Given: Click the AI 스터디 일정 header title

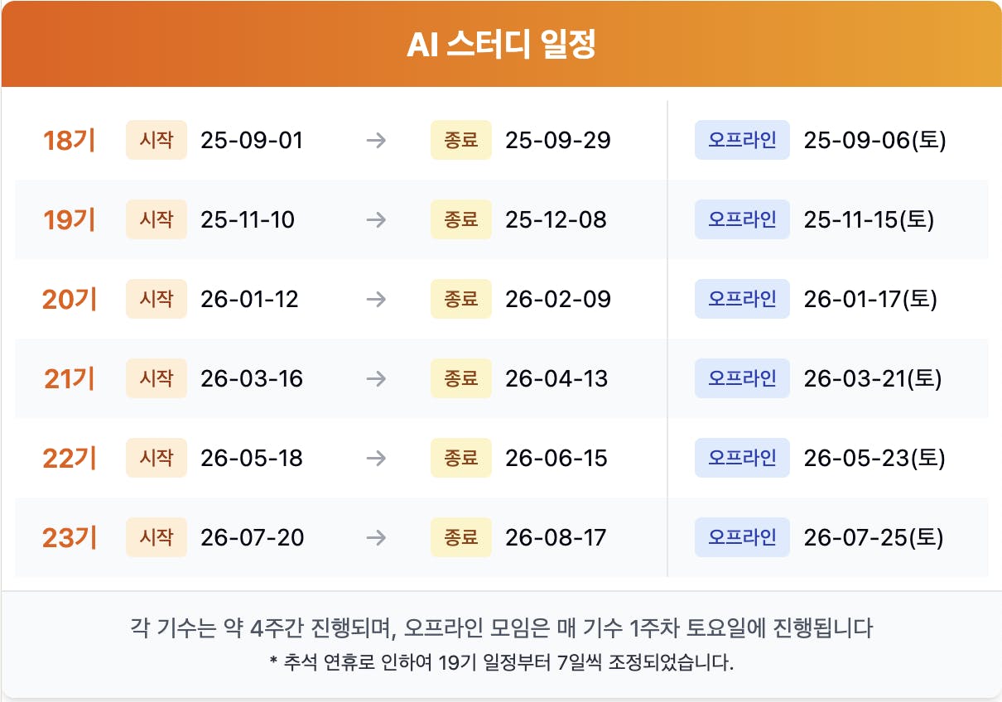Looking at the screenshot, I should tap(501, 46).
